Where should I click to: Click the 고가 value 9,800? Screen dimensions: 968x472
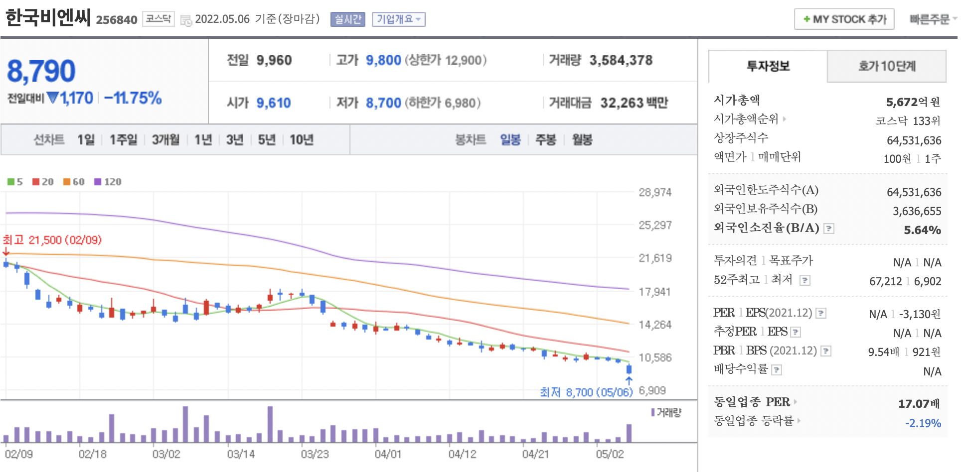click(383, 60)
